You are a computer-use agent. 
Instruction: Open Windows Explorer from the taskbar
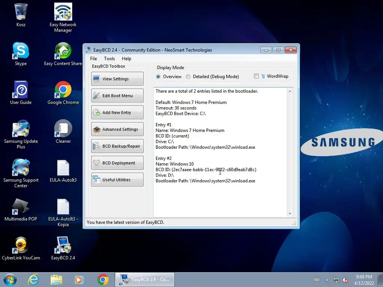[x=56, y=280]
